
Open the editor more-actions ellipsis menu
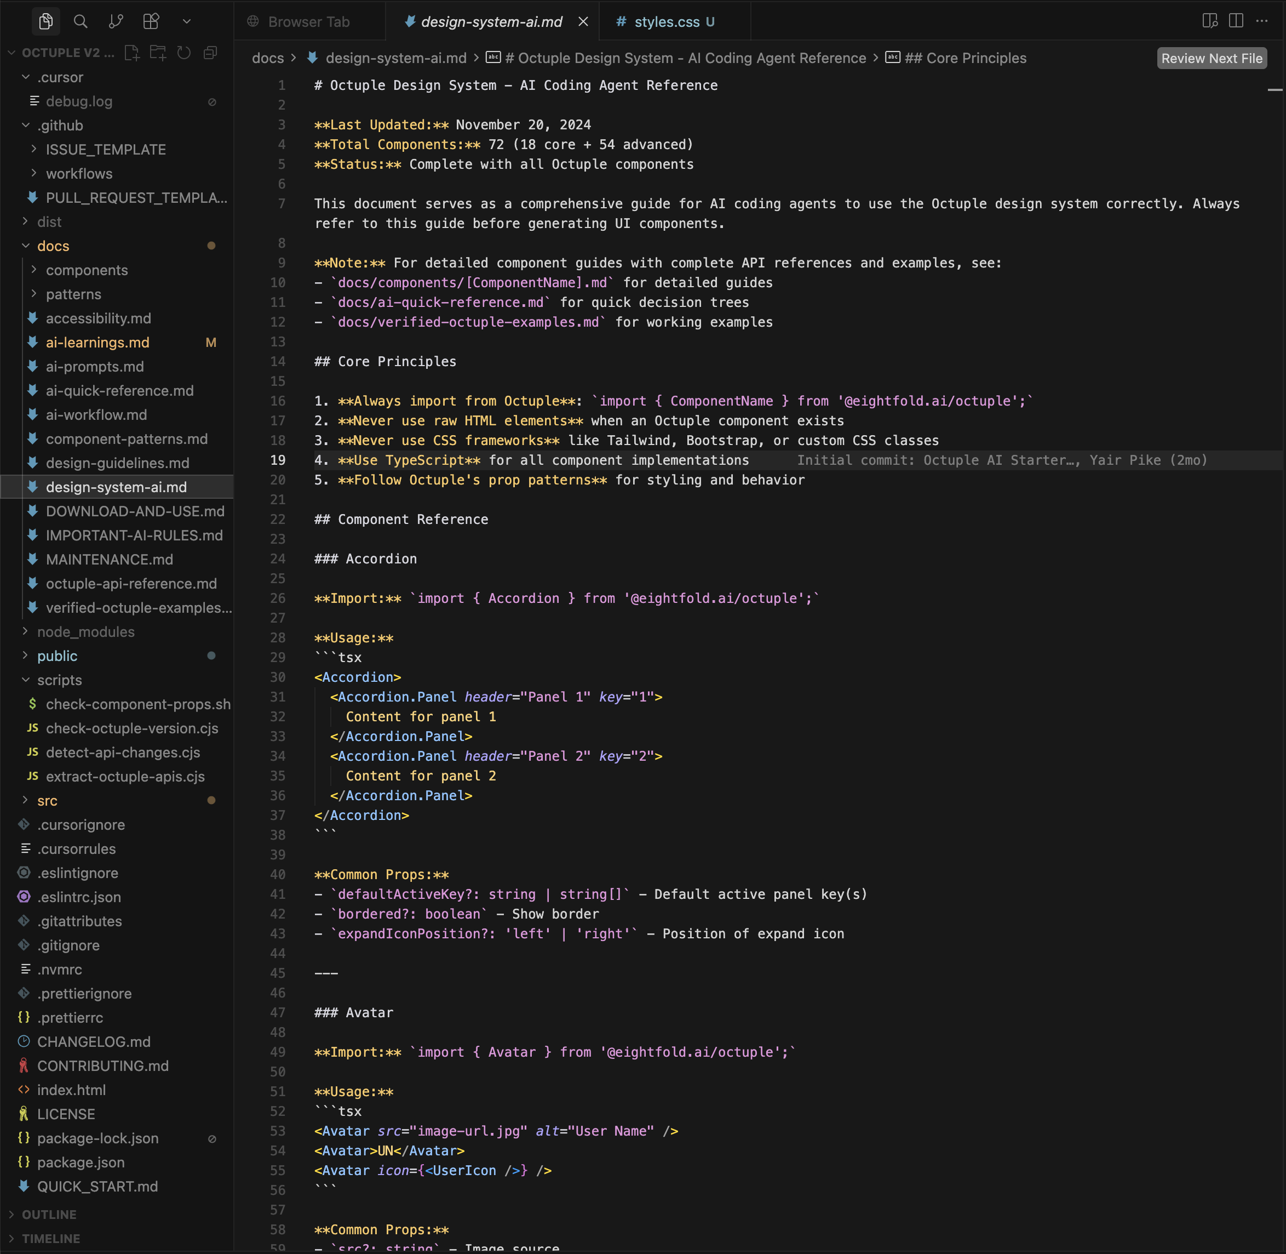pos(1262,20)
